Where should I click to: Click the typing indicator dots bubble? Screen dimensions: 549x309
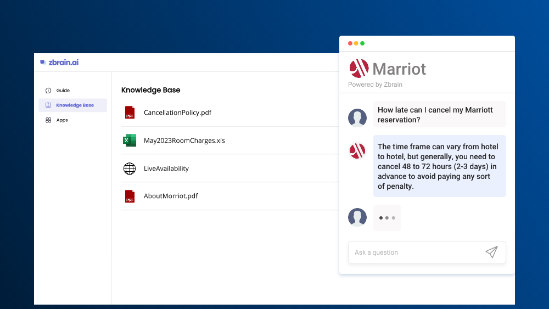tap(387, 218)
